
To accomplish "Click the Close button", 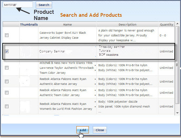I will pos(100,130).
